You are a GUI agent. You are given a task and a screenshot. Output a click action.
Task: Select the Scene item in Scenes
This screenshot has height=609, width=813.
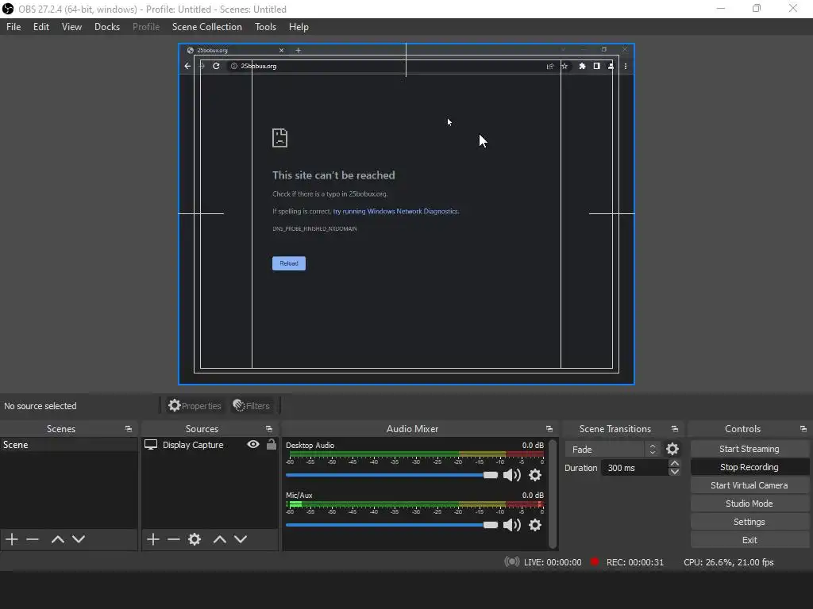click(69, 445)
